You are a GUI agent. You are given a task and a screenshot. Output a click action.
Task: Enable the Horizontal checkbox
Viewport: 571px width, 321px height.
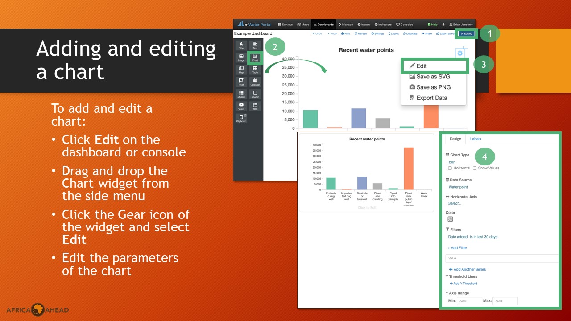click(x=450, y=168)
